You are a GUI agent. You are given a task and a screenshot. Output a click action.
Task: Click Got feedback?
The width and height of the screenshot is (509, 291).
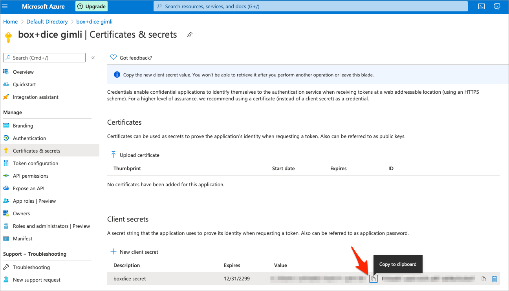[x=131, y=58]
